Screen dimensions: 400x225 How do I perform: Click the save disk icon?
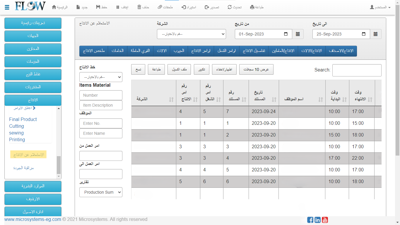click(x=98, y=7)
